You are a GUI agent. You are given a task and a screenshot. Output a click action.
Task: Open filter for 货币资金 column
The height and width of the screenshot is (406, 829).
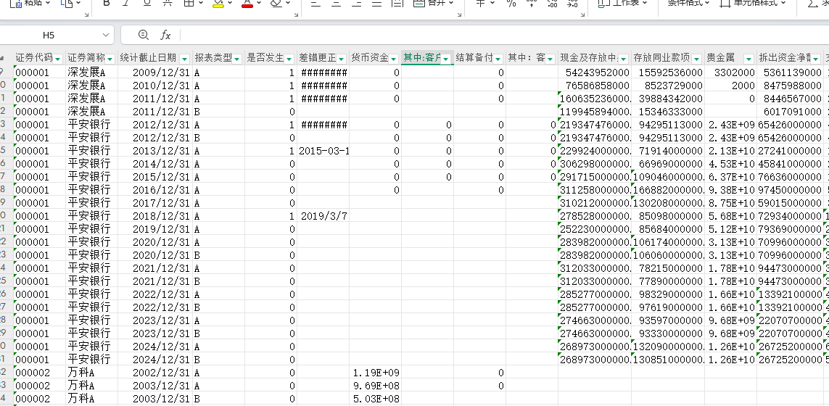tap(394, 58)
